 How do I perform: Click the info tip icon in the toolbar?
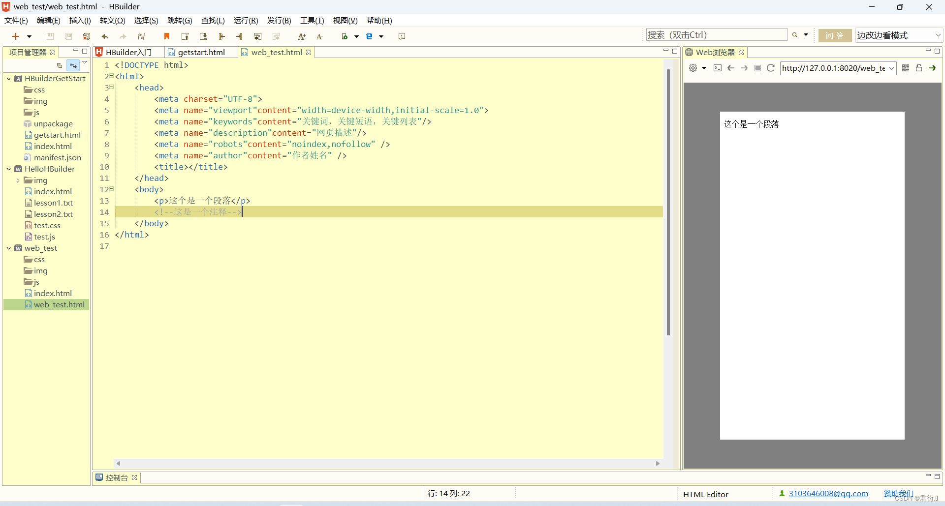(x=402, y=36)
